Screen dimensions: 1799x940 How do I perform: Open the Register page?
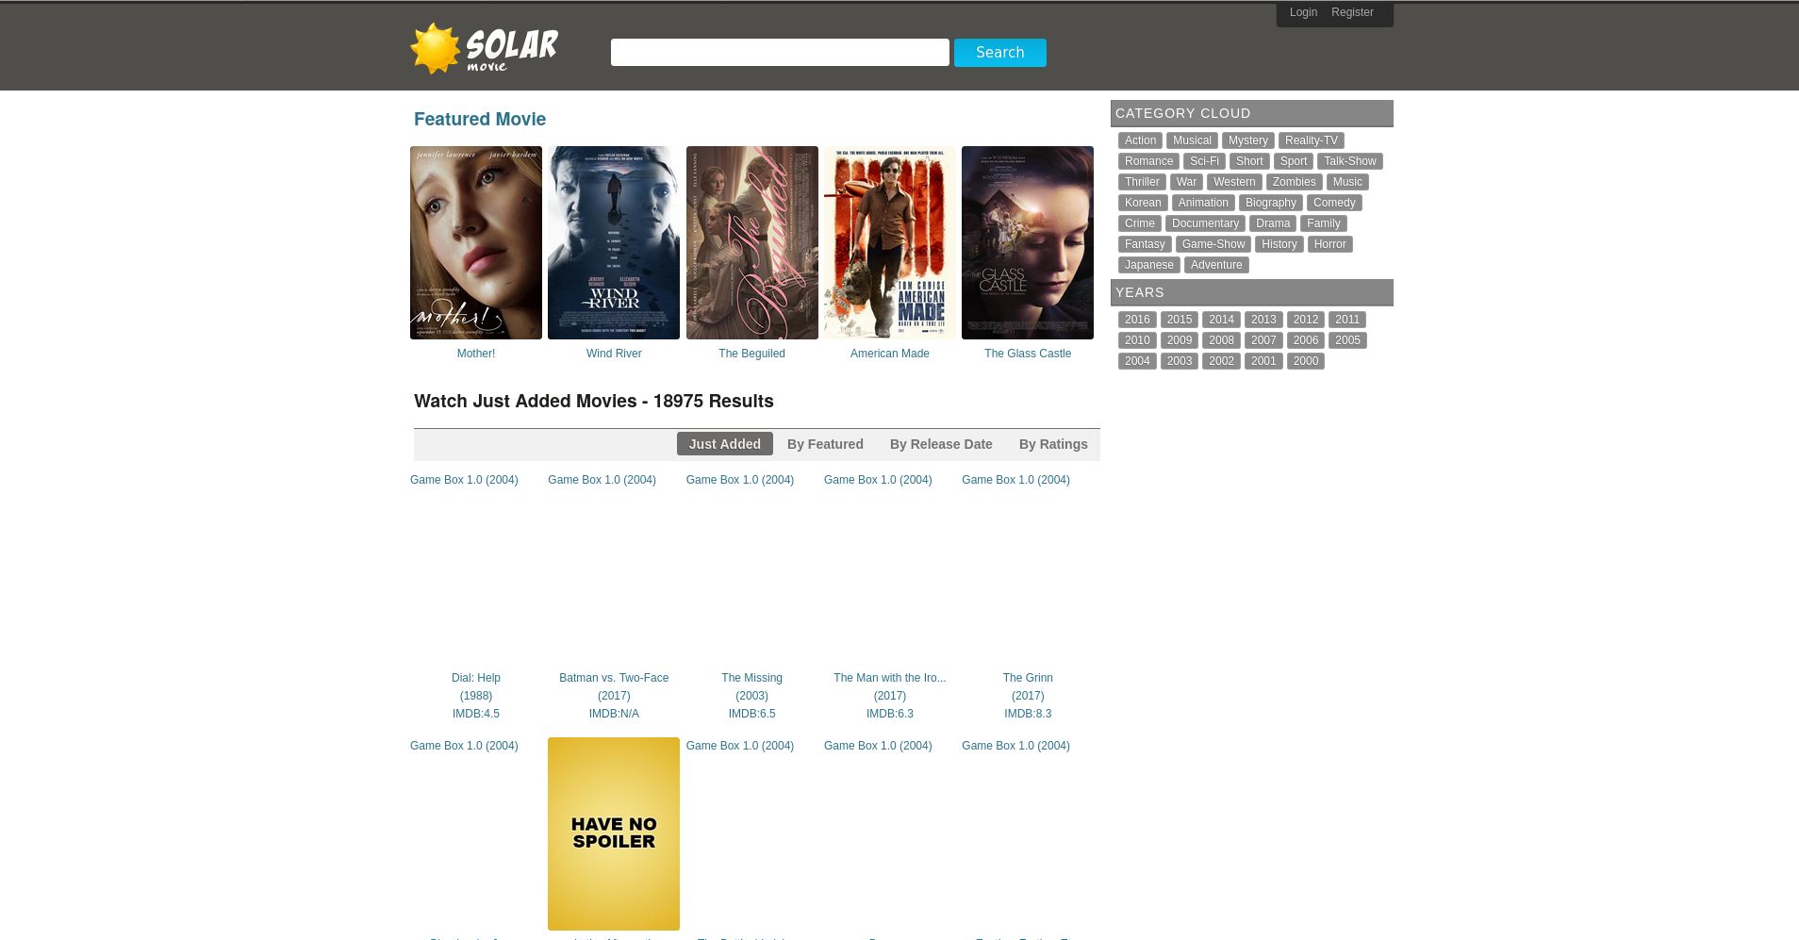point(1352,12)
